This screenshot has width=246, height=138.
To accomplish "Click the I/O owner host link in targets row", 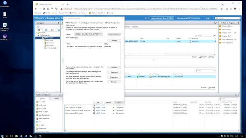I will click(195, 41).
